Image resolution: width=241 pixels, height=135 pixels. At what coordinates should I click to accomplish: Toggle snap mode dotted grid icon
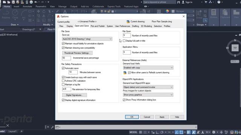(x=145, y=132)
